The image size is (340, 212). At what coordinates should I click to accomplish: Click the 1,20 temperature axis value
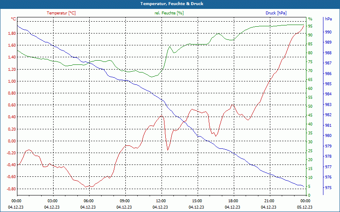12,69
